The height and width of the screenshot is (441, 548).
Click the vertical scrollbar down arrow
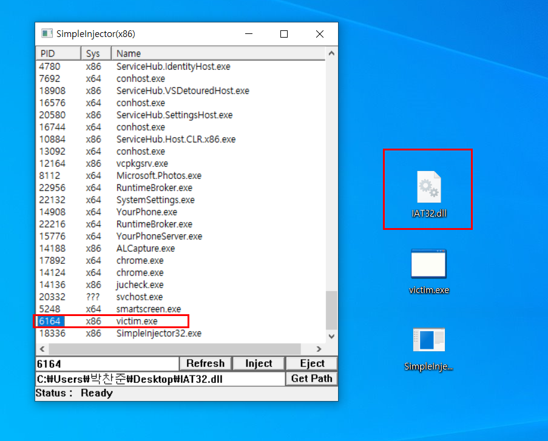332,336
